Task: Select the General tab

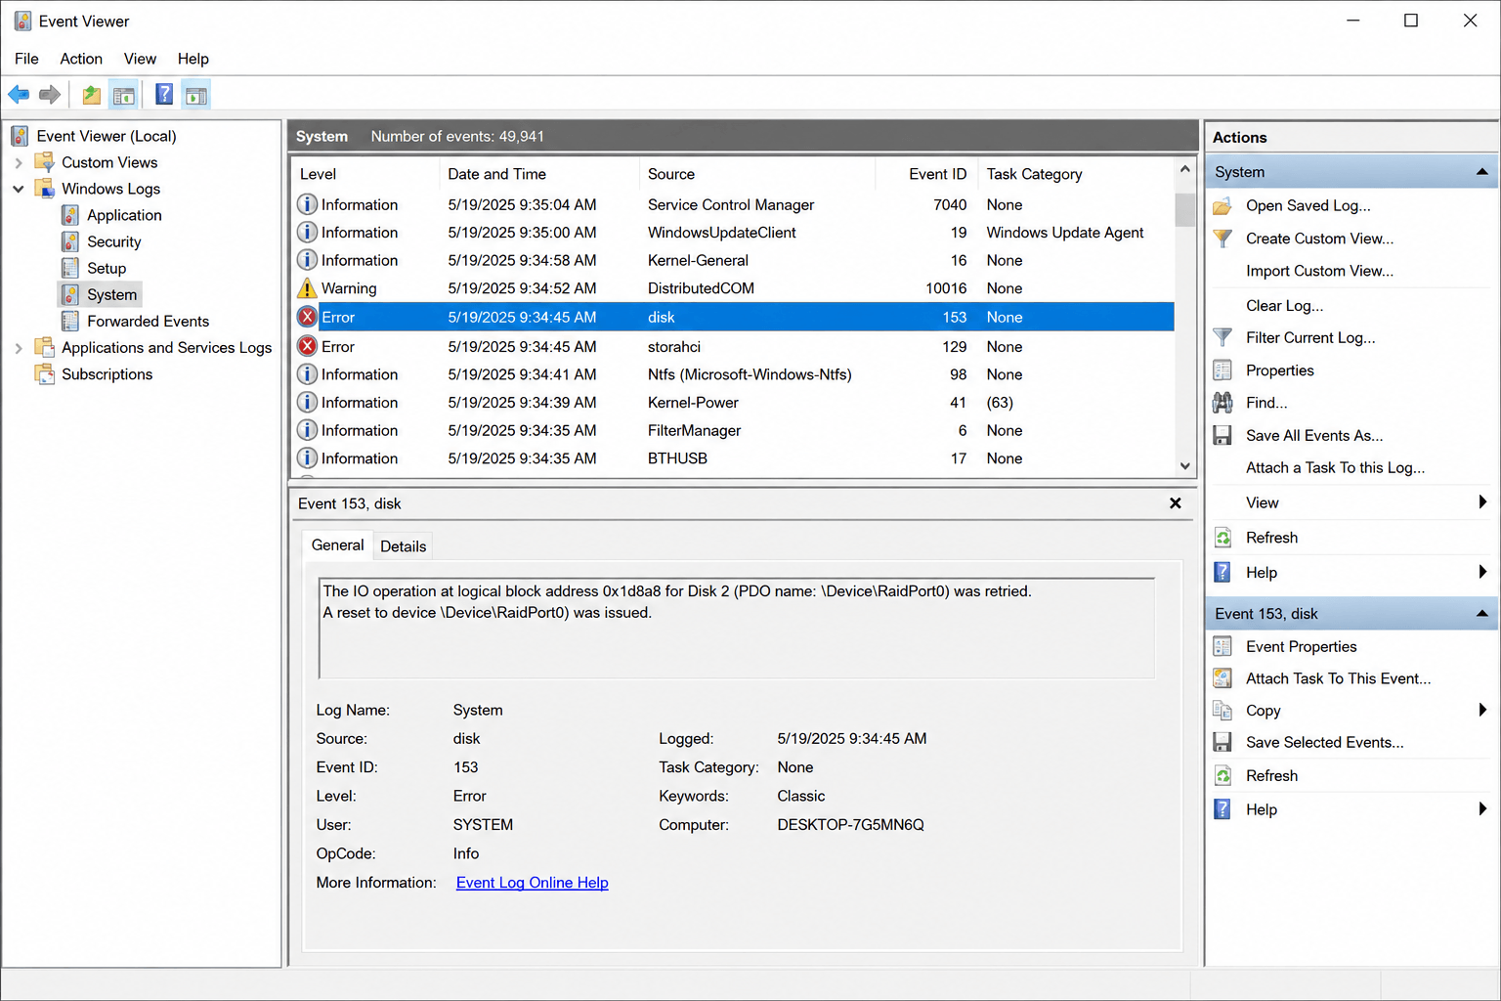Action: pos(338,545)
